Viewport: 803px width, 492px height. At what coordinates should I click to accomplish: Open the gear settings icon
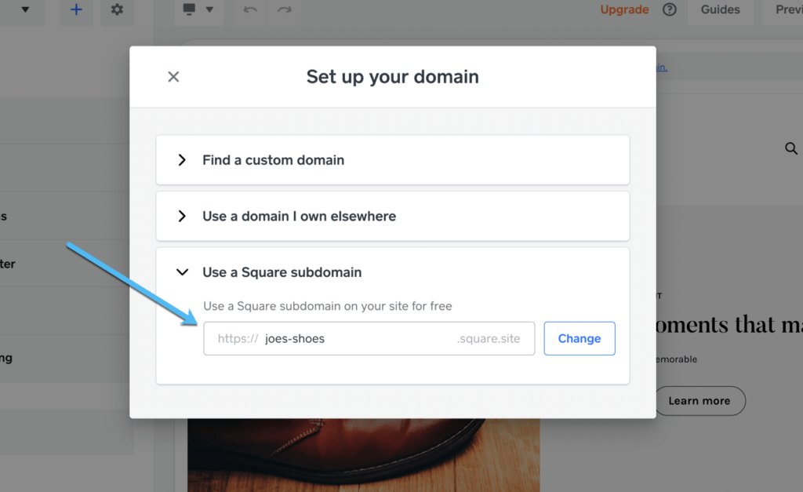click(117, 10)
